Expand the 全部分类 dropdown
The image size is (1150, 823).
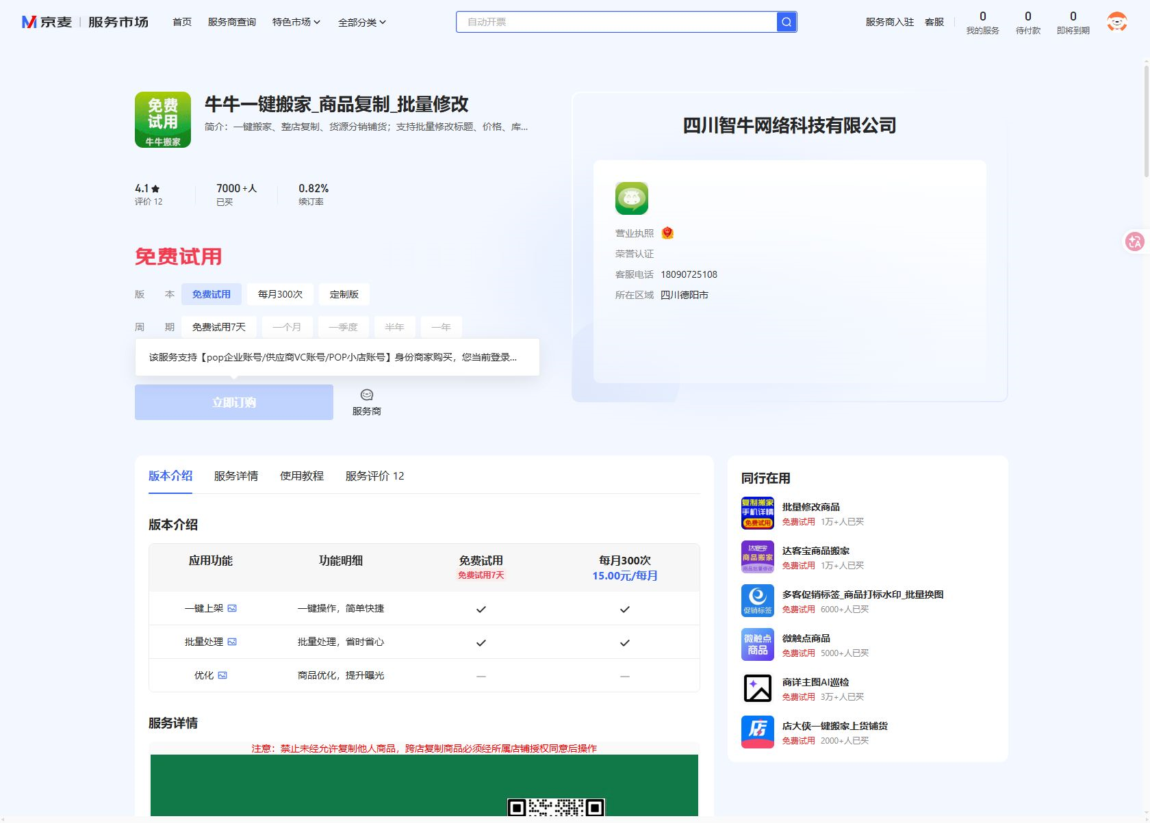[x=362, y=22]
